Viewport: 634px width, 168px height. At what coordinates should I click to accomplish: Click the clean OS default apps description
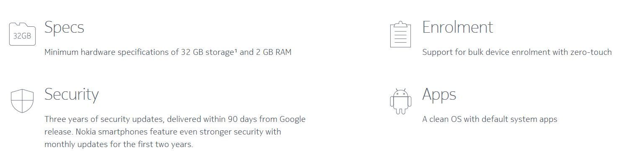pos(490,119)
